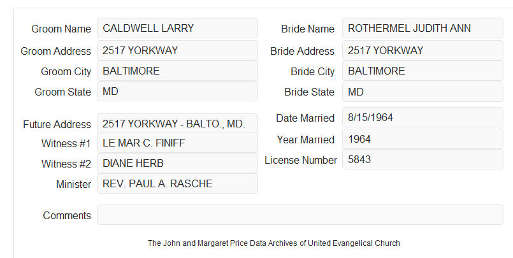Focus the Groom State field
This screenshot has height=258, width=513.
tap(177, 91)
